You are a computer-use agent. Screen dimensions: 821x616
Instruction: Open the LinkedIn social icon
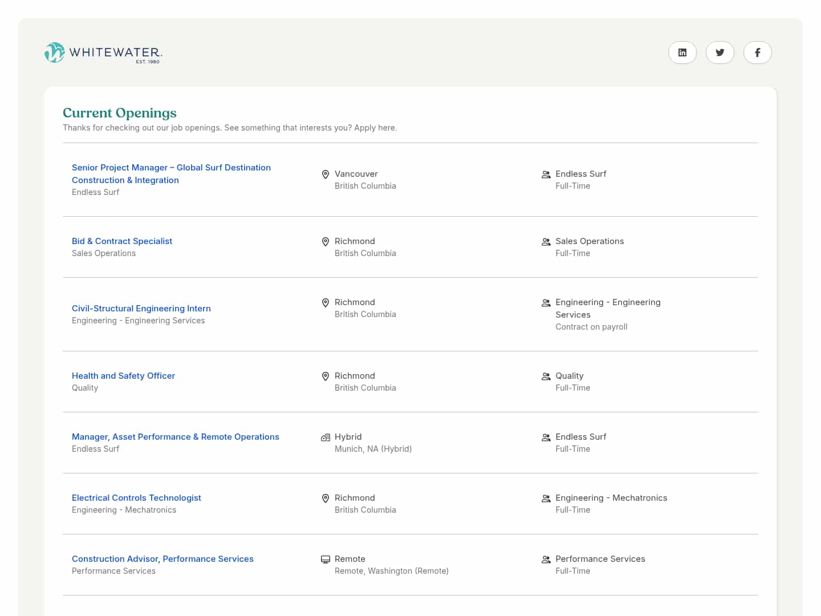point(682,52)
